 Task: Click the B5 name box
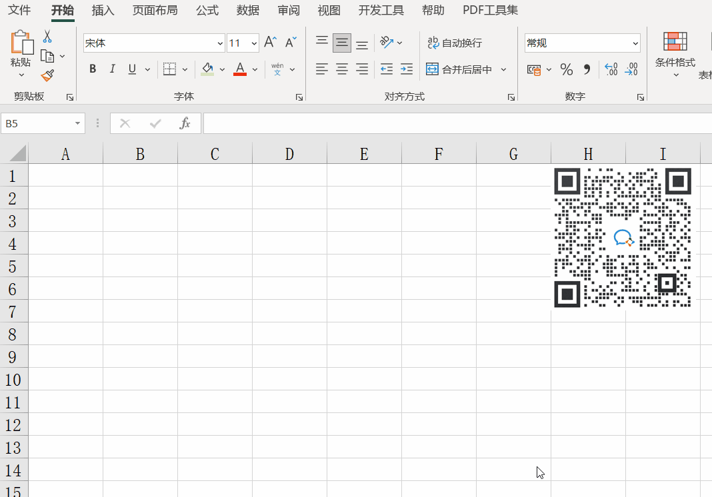click(43, 123)
